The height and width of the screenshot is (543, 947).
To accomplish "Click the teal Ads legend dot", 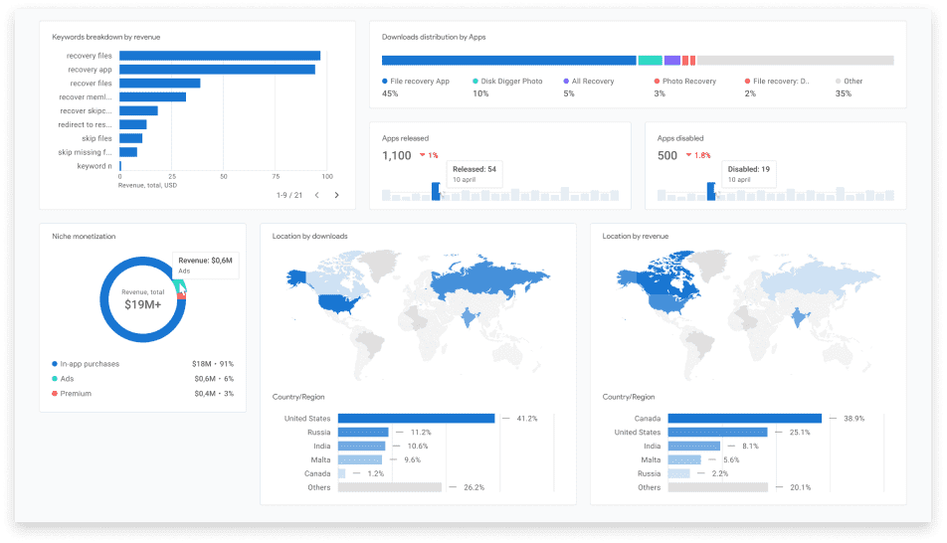I will point(55,379).
